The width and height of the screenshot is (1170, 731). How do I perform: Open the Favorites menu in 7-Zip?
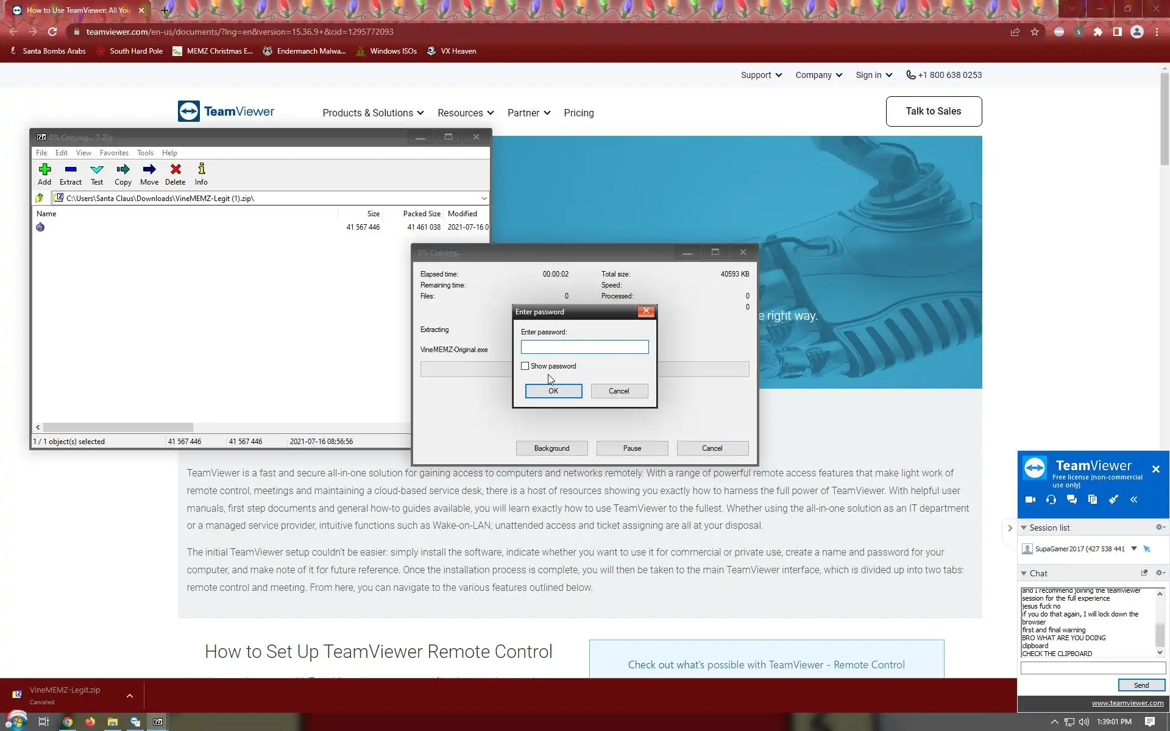click(114, 153)
